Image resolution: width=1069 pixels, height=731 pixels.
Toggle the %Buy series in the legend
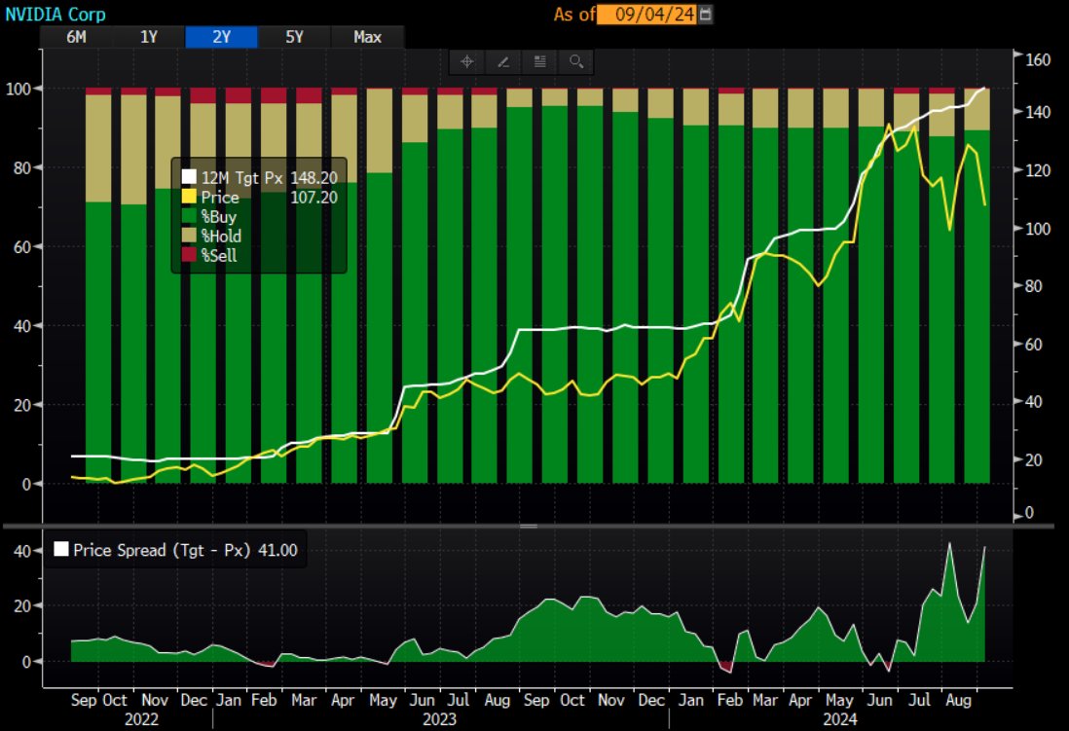coord(213,217)
